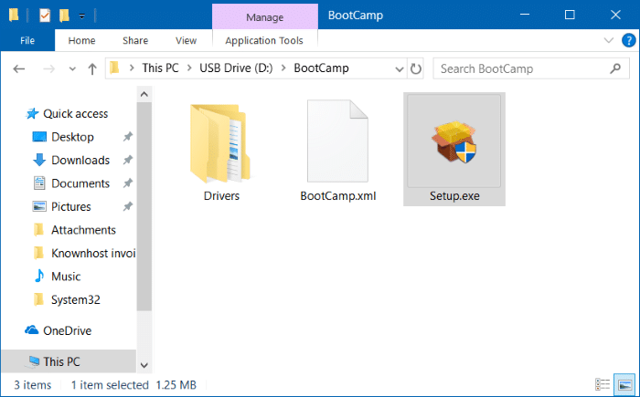640x397 pixels.
Task: Expand chevron after This PC in address bar
Action: (189, 68)
